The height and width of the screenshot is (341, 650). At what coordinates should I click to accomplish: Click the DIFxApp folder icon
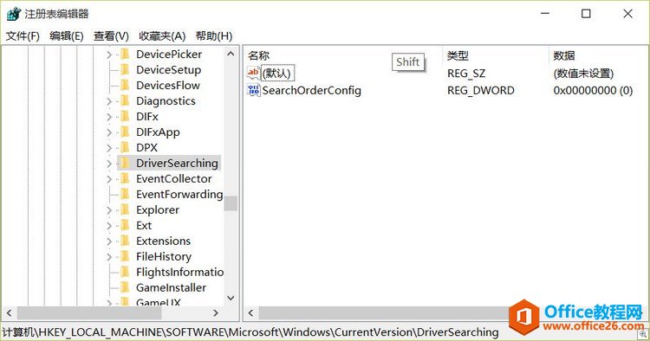(125, 132)
